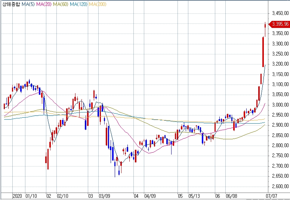
Task: Select the 01/10 date marker
Action: pos(31,196)
